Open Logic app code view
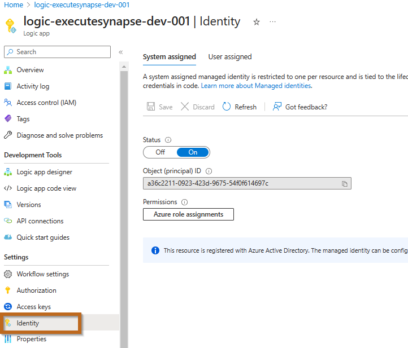This screenshot has height=348, width=408. click(46, 188)
